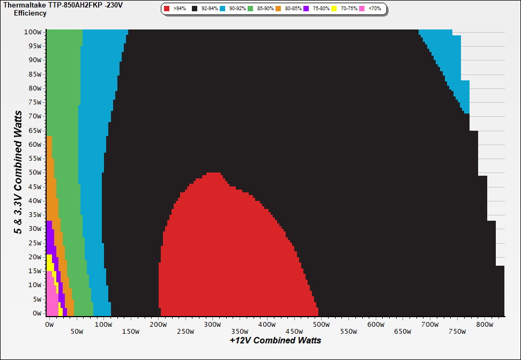Click the red >94% legend swatch
Image resolution: width=521 pixels, height=360 pixels.
167,9
